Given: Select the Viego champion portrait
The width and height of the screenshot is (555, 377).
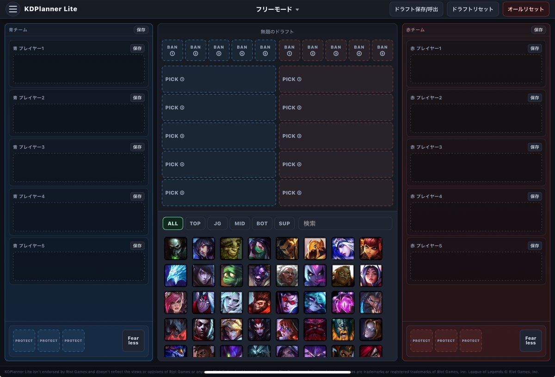Looking at the screenshot, I should click(x=231, y=302).
